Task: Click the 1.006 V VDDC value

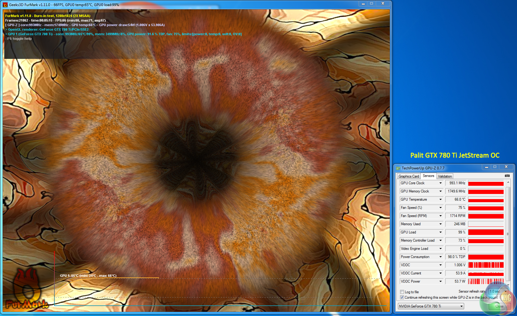Action: [x=456, y=265]
